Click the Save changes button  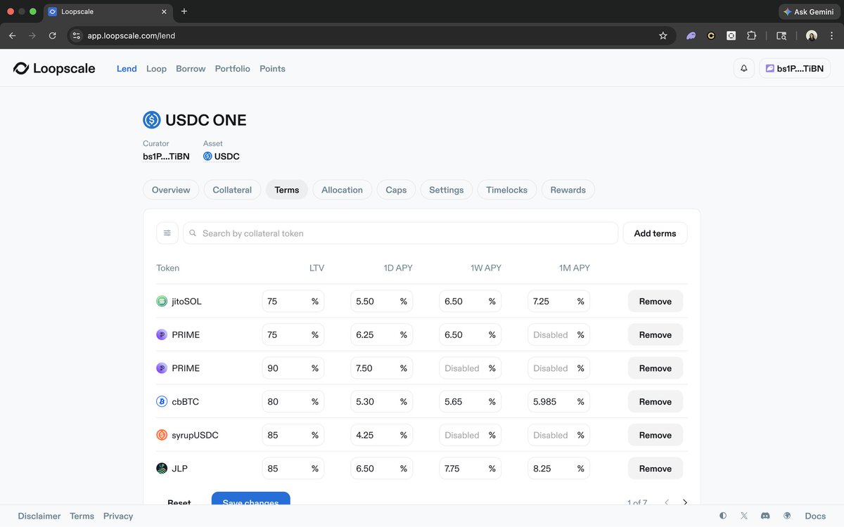pos(250,499)
